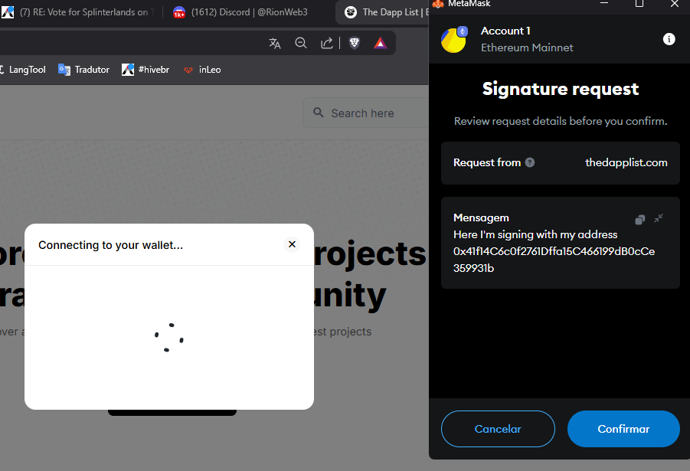Minimize the MetaMask popup window

pyautogui.click(x=604, y=4)
